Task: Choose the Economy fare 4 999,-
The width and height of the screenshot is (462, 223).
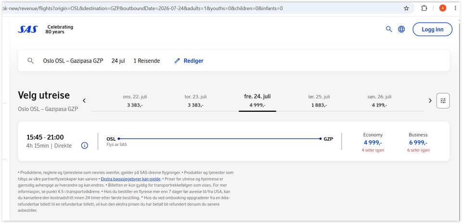Action: [x=372, y=143]
